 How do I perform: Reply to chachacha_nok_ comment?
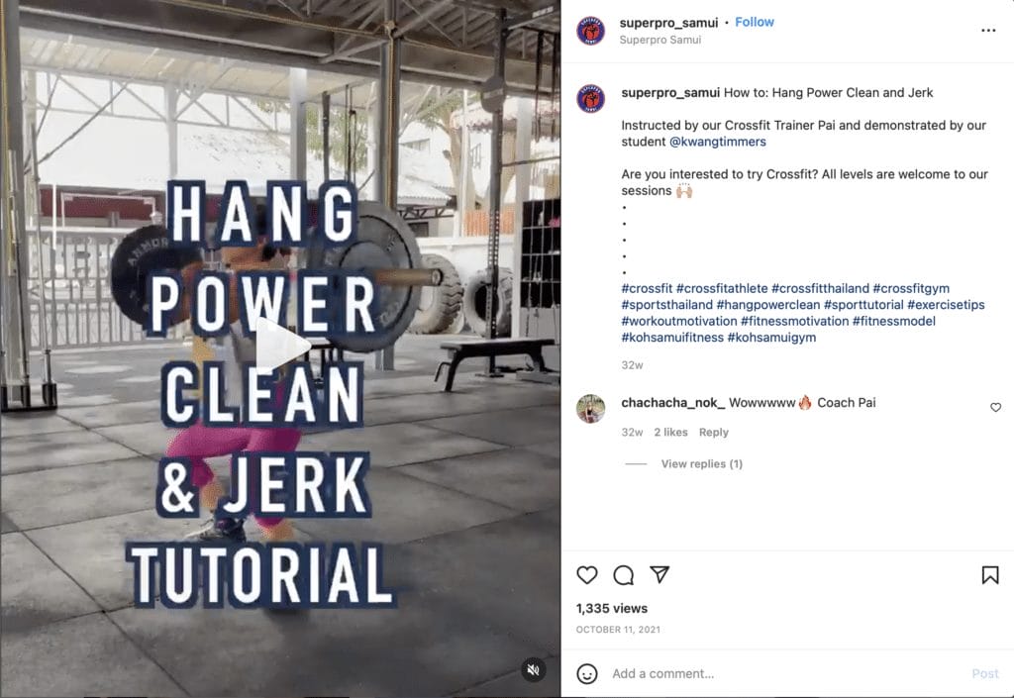tap(713, 432)
